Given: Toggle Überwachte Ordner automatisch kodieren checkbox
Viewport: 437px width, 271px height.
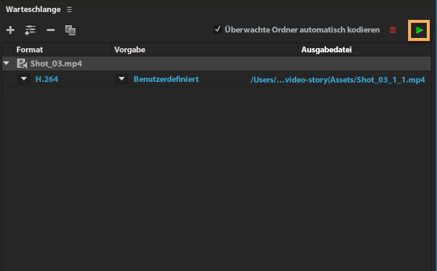Looking at the screenshot, I should point(218,29).
